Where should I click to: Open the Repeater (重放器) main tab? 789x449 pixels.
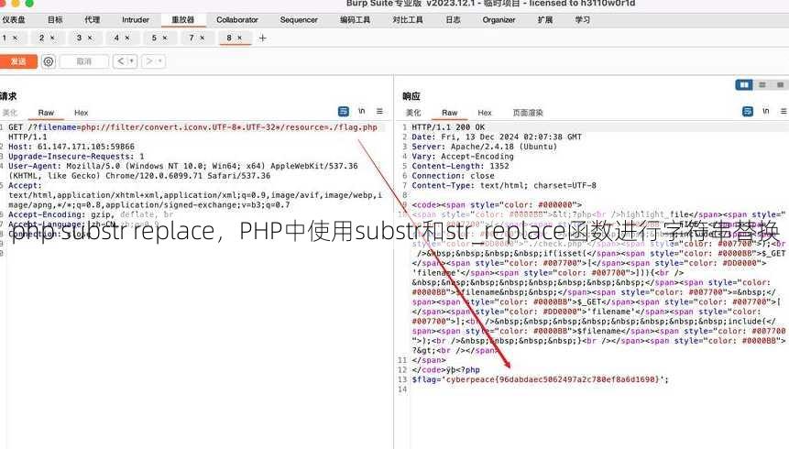click(183, 19)
